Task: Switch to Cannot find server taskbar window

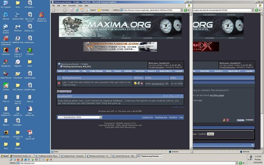Action: (124, 156)
